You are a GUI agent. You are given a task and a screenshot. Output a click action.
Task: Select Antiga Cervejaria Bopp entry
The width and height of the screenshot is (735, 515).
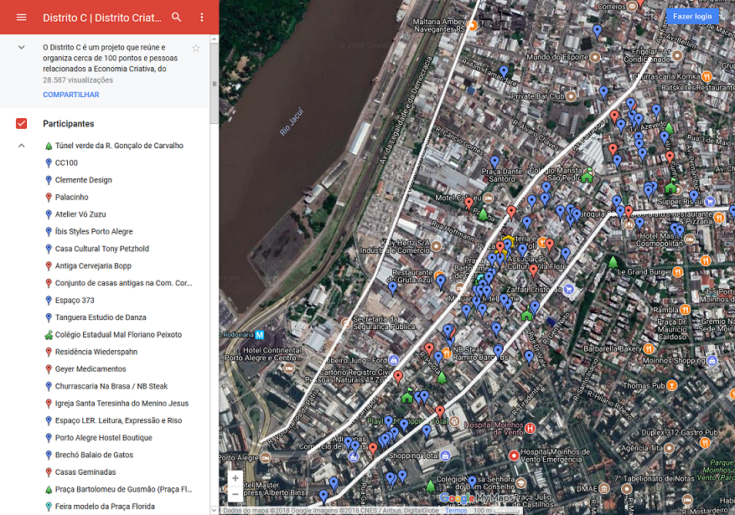click(x=93, y=266)
